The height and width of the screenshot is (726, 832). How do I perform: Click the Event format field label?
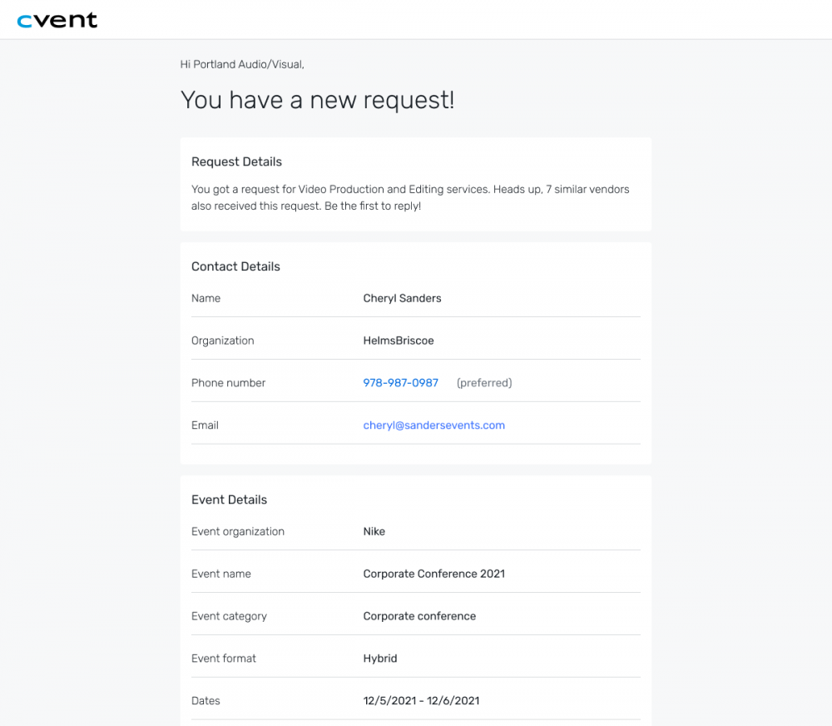point(223,659)
